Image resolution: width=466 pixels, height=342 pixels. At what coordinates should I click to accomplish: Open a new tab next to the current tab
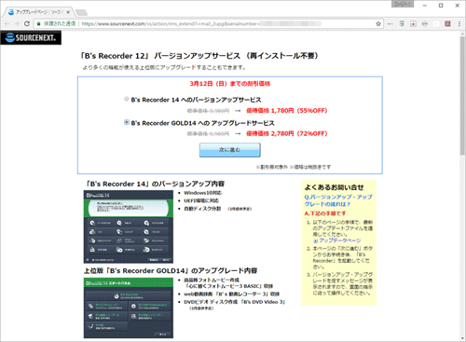(x=81, y=12)
